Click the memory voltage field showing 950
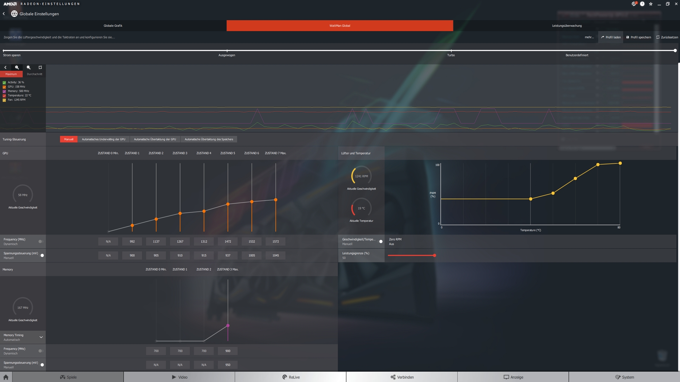This screenshot has width=680, height=382. pos(228,365)
